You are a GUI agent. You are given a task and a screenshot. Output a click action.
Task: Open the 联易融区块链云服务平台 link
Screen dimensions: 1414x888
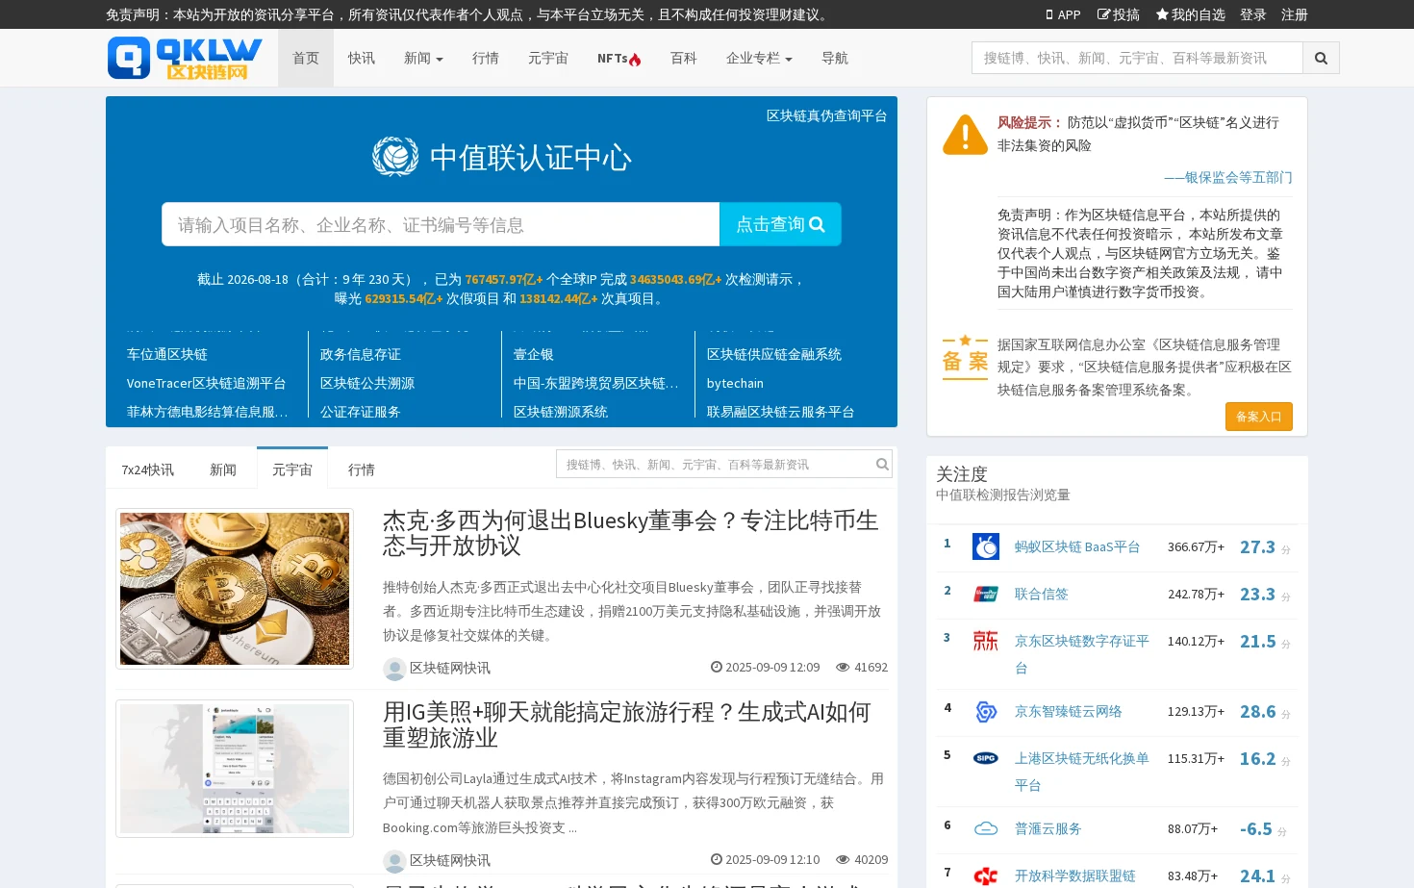(781, 412)
